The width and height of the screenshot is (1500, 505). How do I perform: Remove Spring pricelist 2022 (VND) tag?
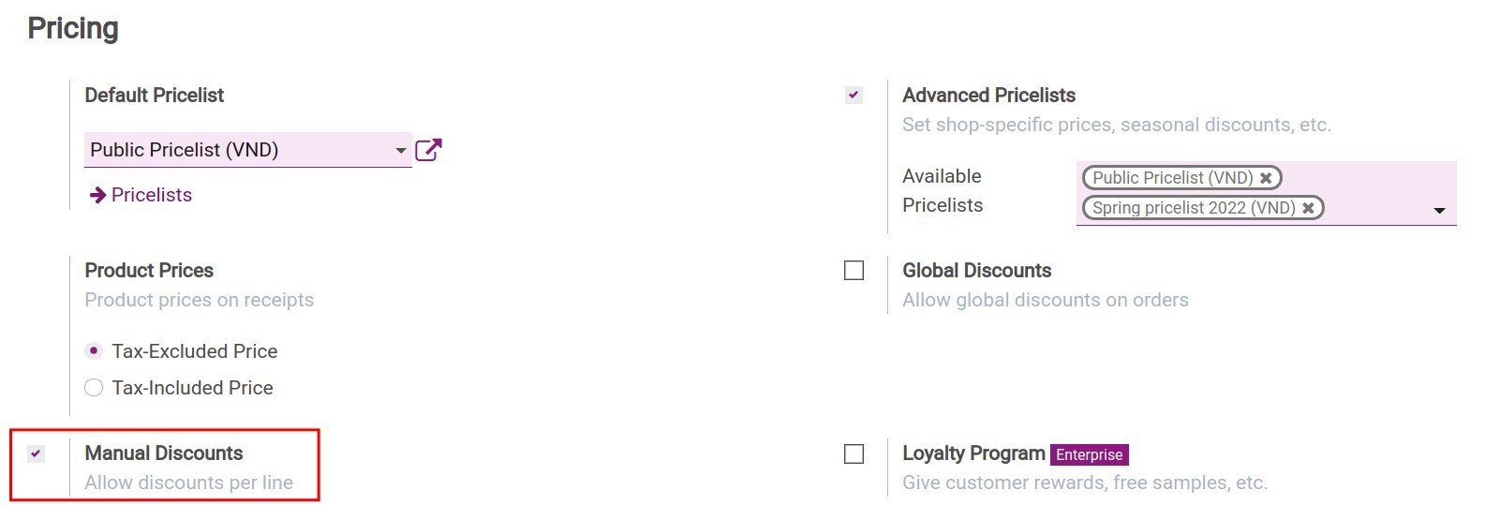1308,208
